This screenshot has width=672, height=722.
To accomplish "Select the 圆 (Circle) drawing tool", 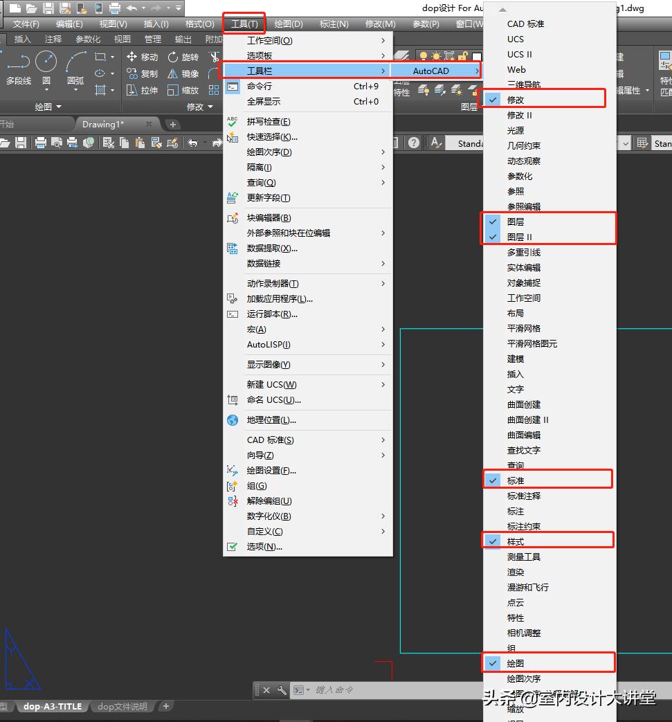I will 46,64.
